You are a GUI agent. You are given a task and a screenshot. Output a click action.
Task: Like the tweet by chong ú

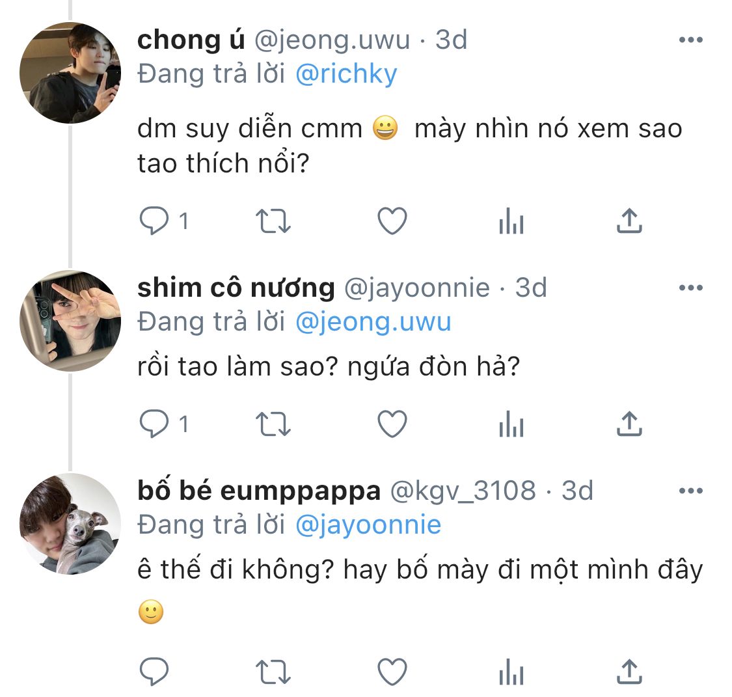392,222
